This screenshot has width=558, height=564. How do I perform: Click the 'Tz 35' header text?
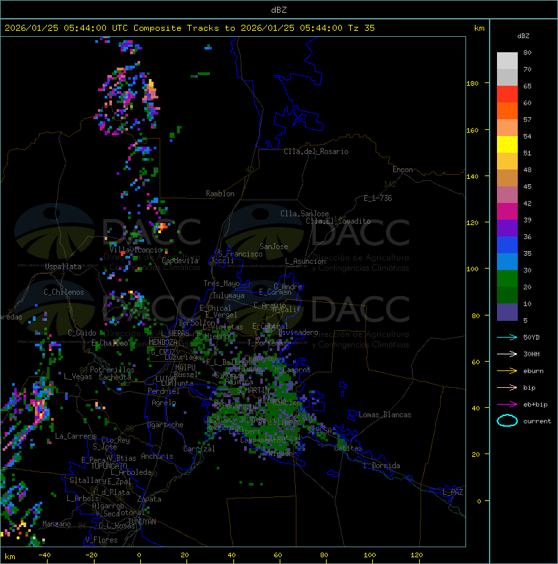point(361,28)
